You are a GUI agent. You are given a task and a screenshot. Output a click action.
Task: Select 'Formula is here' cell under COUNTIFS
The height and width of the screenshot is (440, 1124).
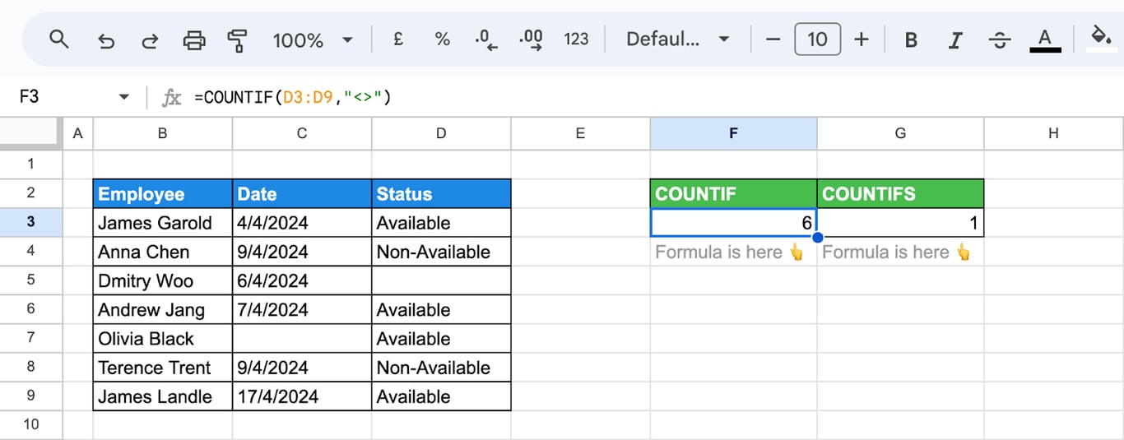(x=900, y=252)
